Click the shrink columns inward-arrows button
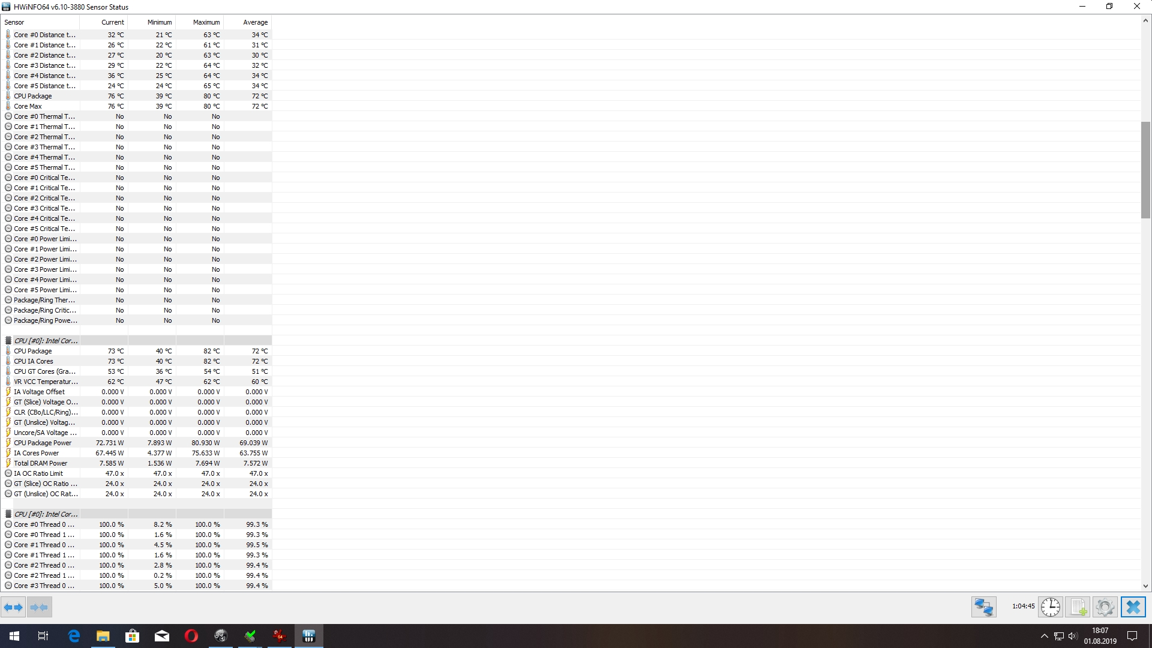Viewport: 1152px width, 648px height. pyautogui.click(x=39, y=607)
